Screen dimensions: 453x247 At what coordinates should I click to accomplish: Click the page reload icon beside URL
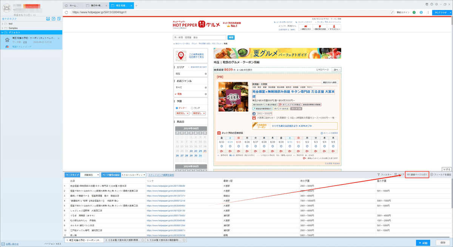point(66,12)
